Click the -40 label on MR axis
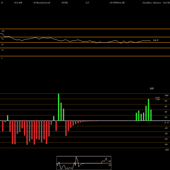 (166, 134)
